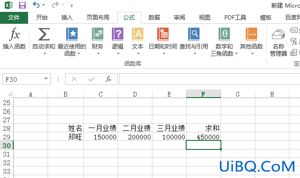Open the 文本 functions icon

point(138,34)
